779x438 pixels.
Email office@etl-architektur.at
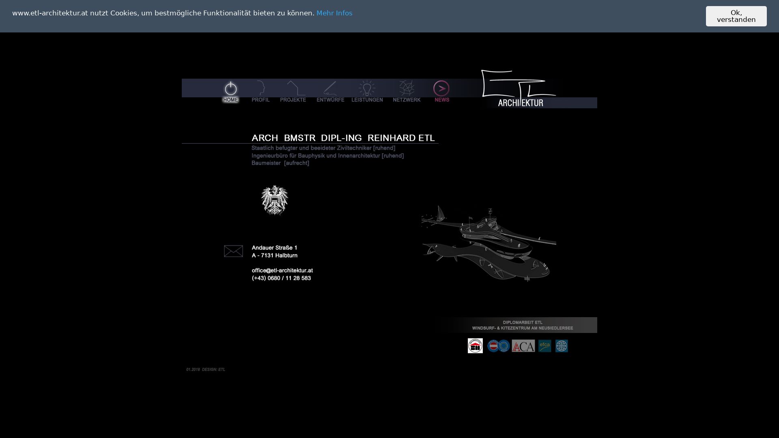click(282, 271)
